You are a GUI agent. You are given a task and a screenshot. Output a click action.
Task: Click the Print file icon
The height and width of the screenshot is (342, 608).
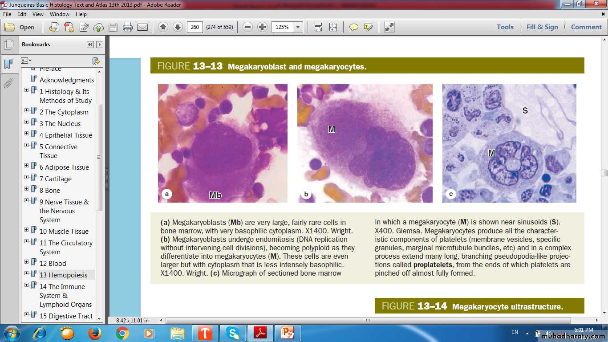128,27
